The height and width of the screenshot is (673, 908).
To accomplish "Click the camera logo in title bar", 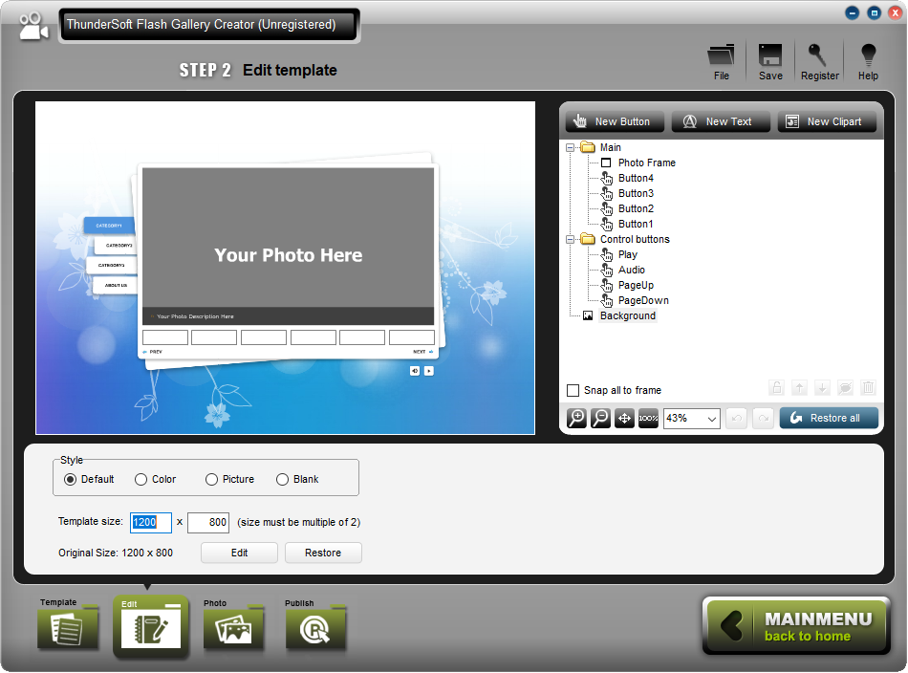I will click(33, 26).
